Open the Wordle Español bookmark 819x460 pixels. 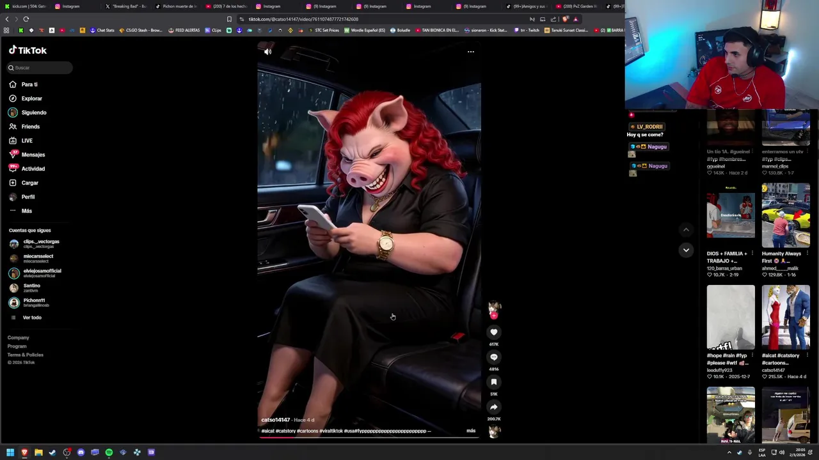[366, 30]
